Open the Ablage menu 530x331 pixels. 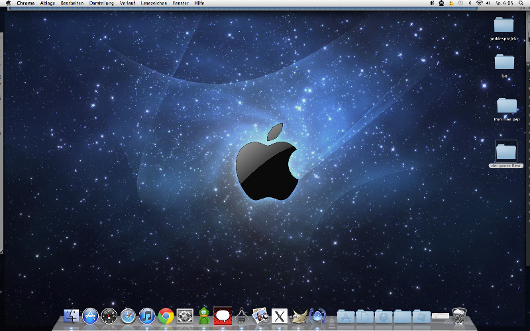48,3
